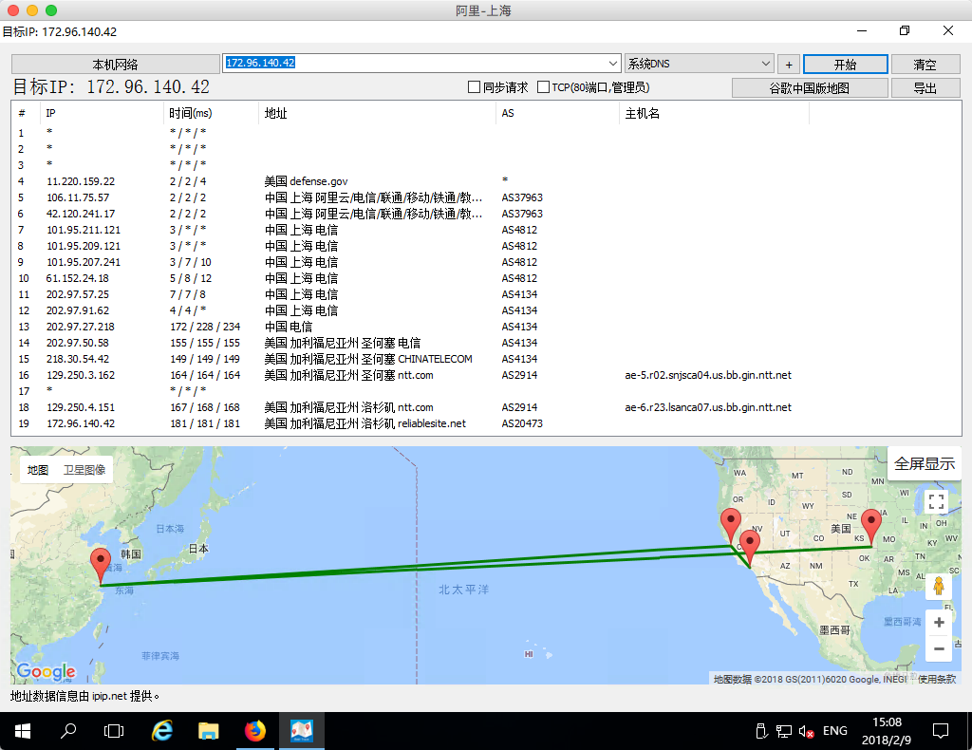Click the Windows-style close X button
The image size is (972, 750).
click(948, 30)
